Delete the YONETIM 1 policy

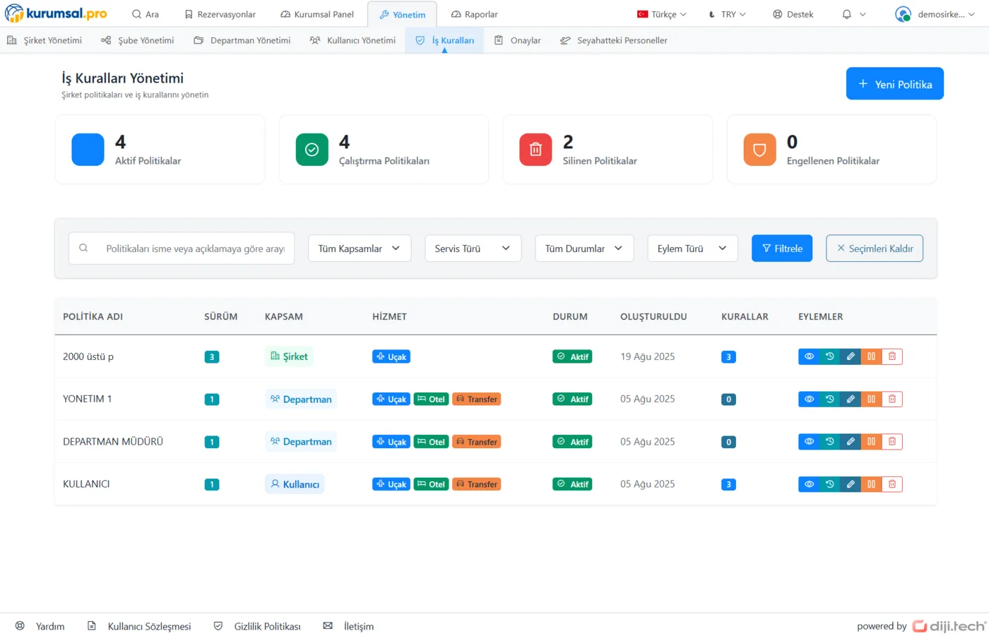click(x=892, y=399)
